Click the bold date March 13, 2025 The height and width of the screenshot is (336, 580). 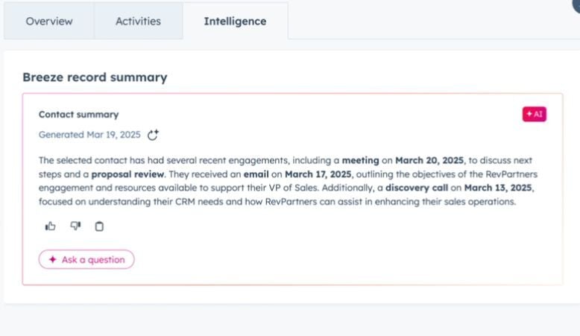pos(498,188)
